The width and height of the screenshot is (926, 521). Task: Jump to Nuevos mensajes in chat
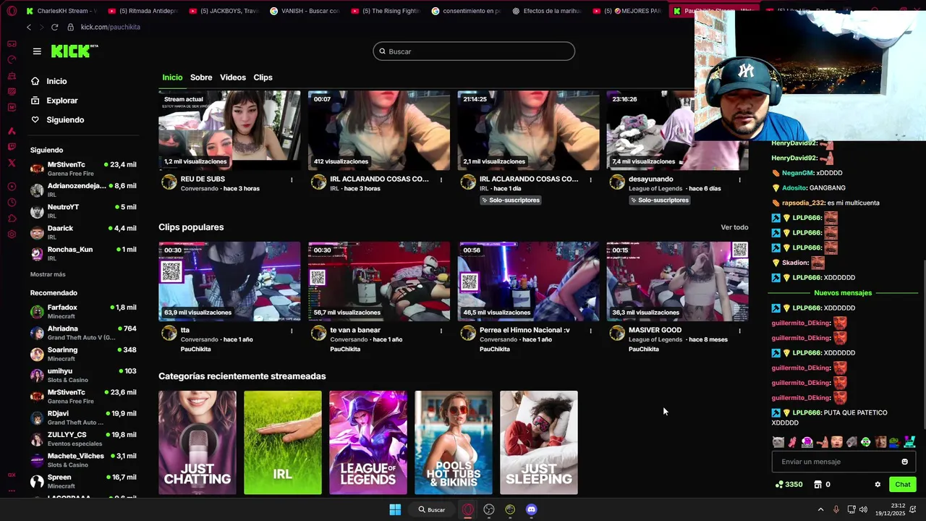(843, 293)
